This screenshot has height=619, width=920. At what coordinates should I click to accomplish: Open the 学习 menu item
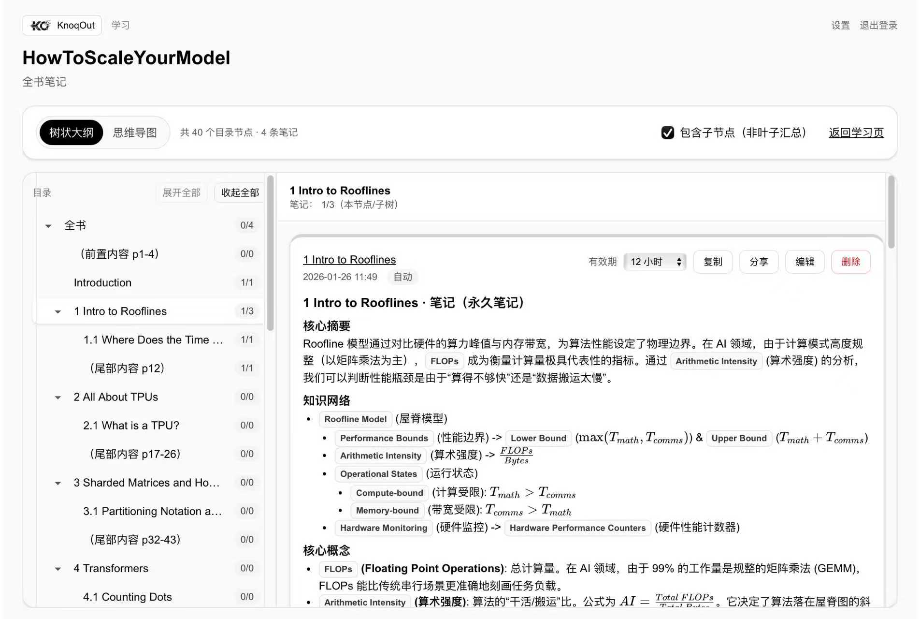[119, 25]
